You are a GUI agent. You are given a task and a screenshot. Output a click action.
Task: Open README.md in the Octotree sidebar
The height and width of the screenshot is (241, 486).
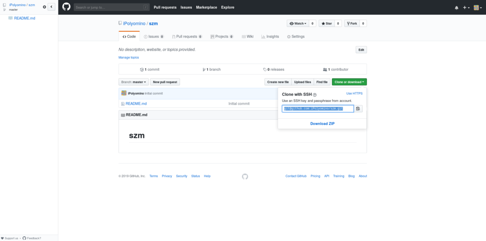[x=25, y=19]
